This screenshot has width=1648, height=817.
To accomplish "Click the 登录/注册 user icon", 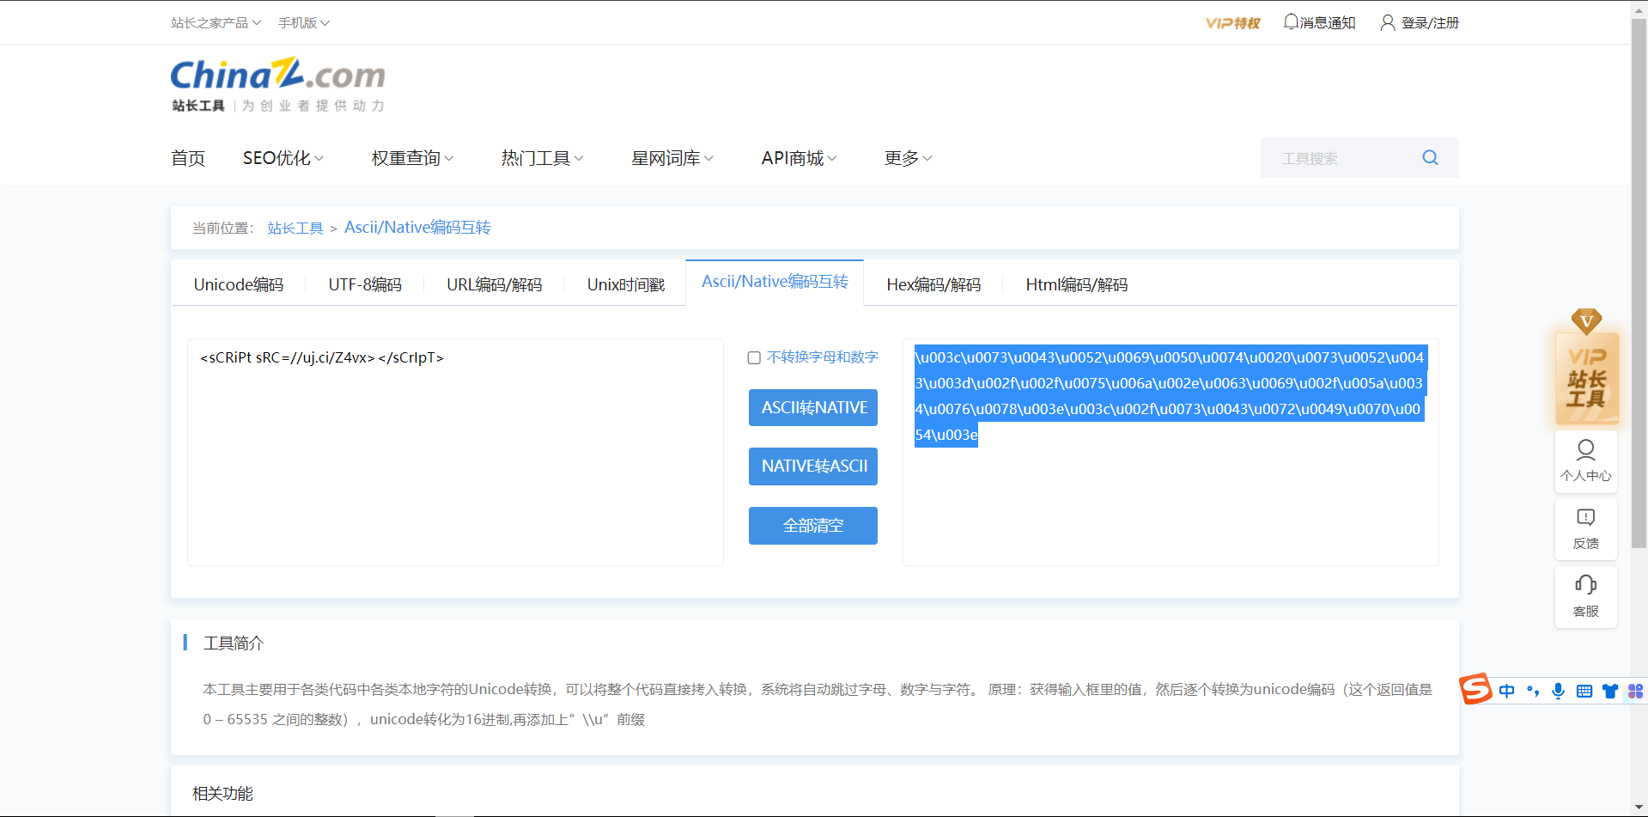I will click(1387, 22).
